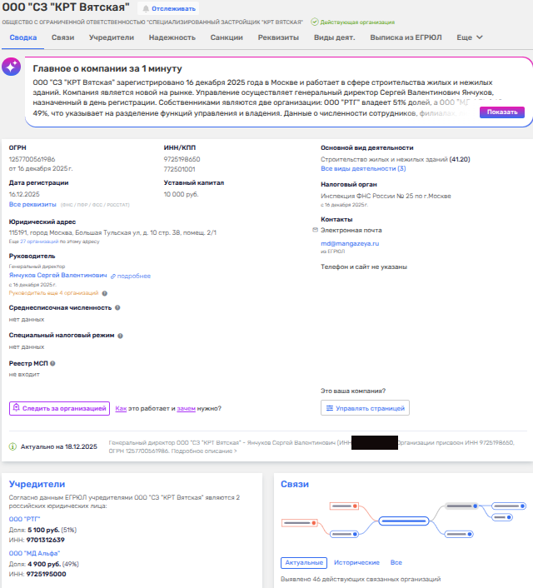533x588 pixels.
Task: Click the info icon beside Актуально на 18.12.2025
Action: [x=12, y=447]
